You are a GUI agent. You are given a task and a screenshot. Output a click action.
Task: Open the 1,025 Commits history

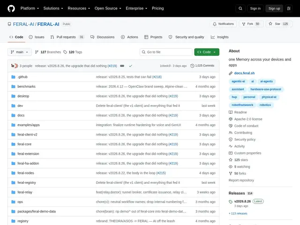tap(202, 66)
